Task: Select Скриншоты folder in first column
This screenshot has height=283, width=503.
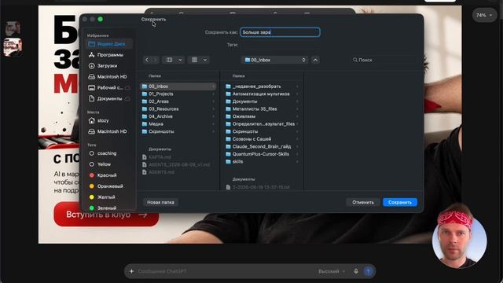Action: pyautogui.click(x=178, y=131)
